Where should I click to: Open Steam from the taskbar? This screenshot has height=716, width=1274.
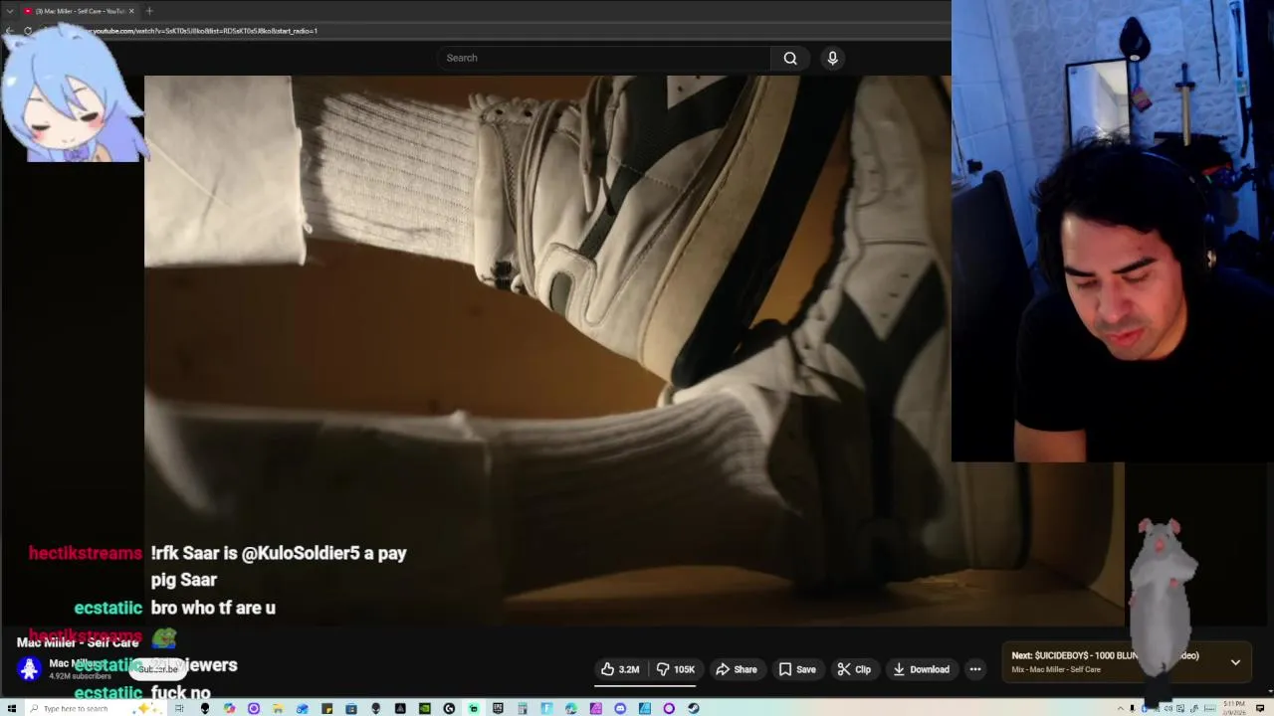694,708
